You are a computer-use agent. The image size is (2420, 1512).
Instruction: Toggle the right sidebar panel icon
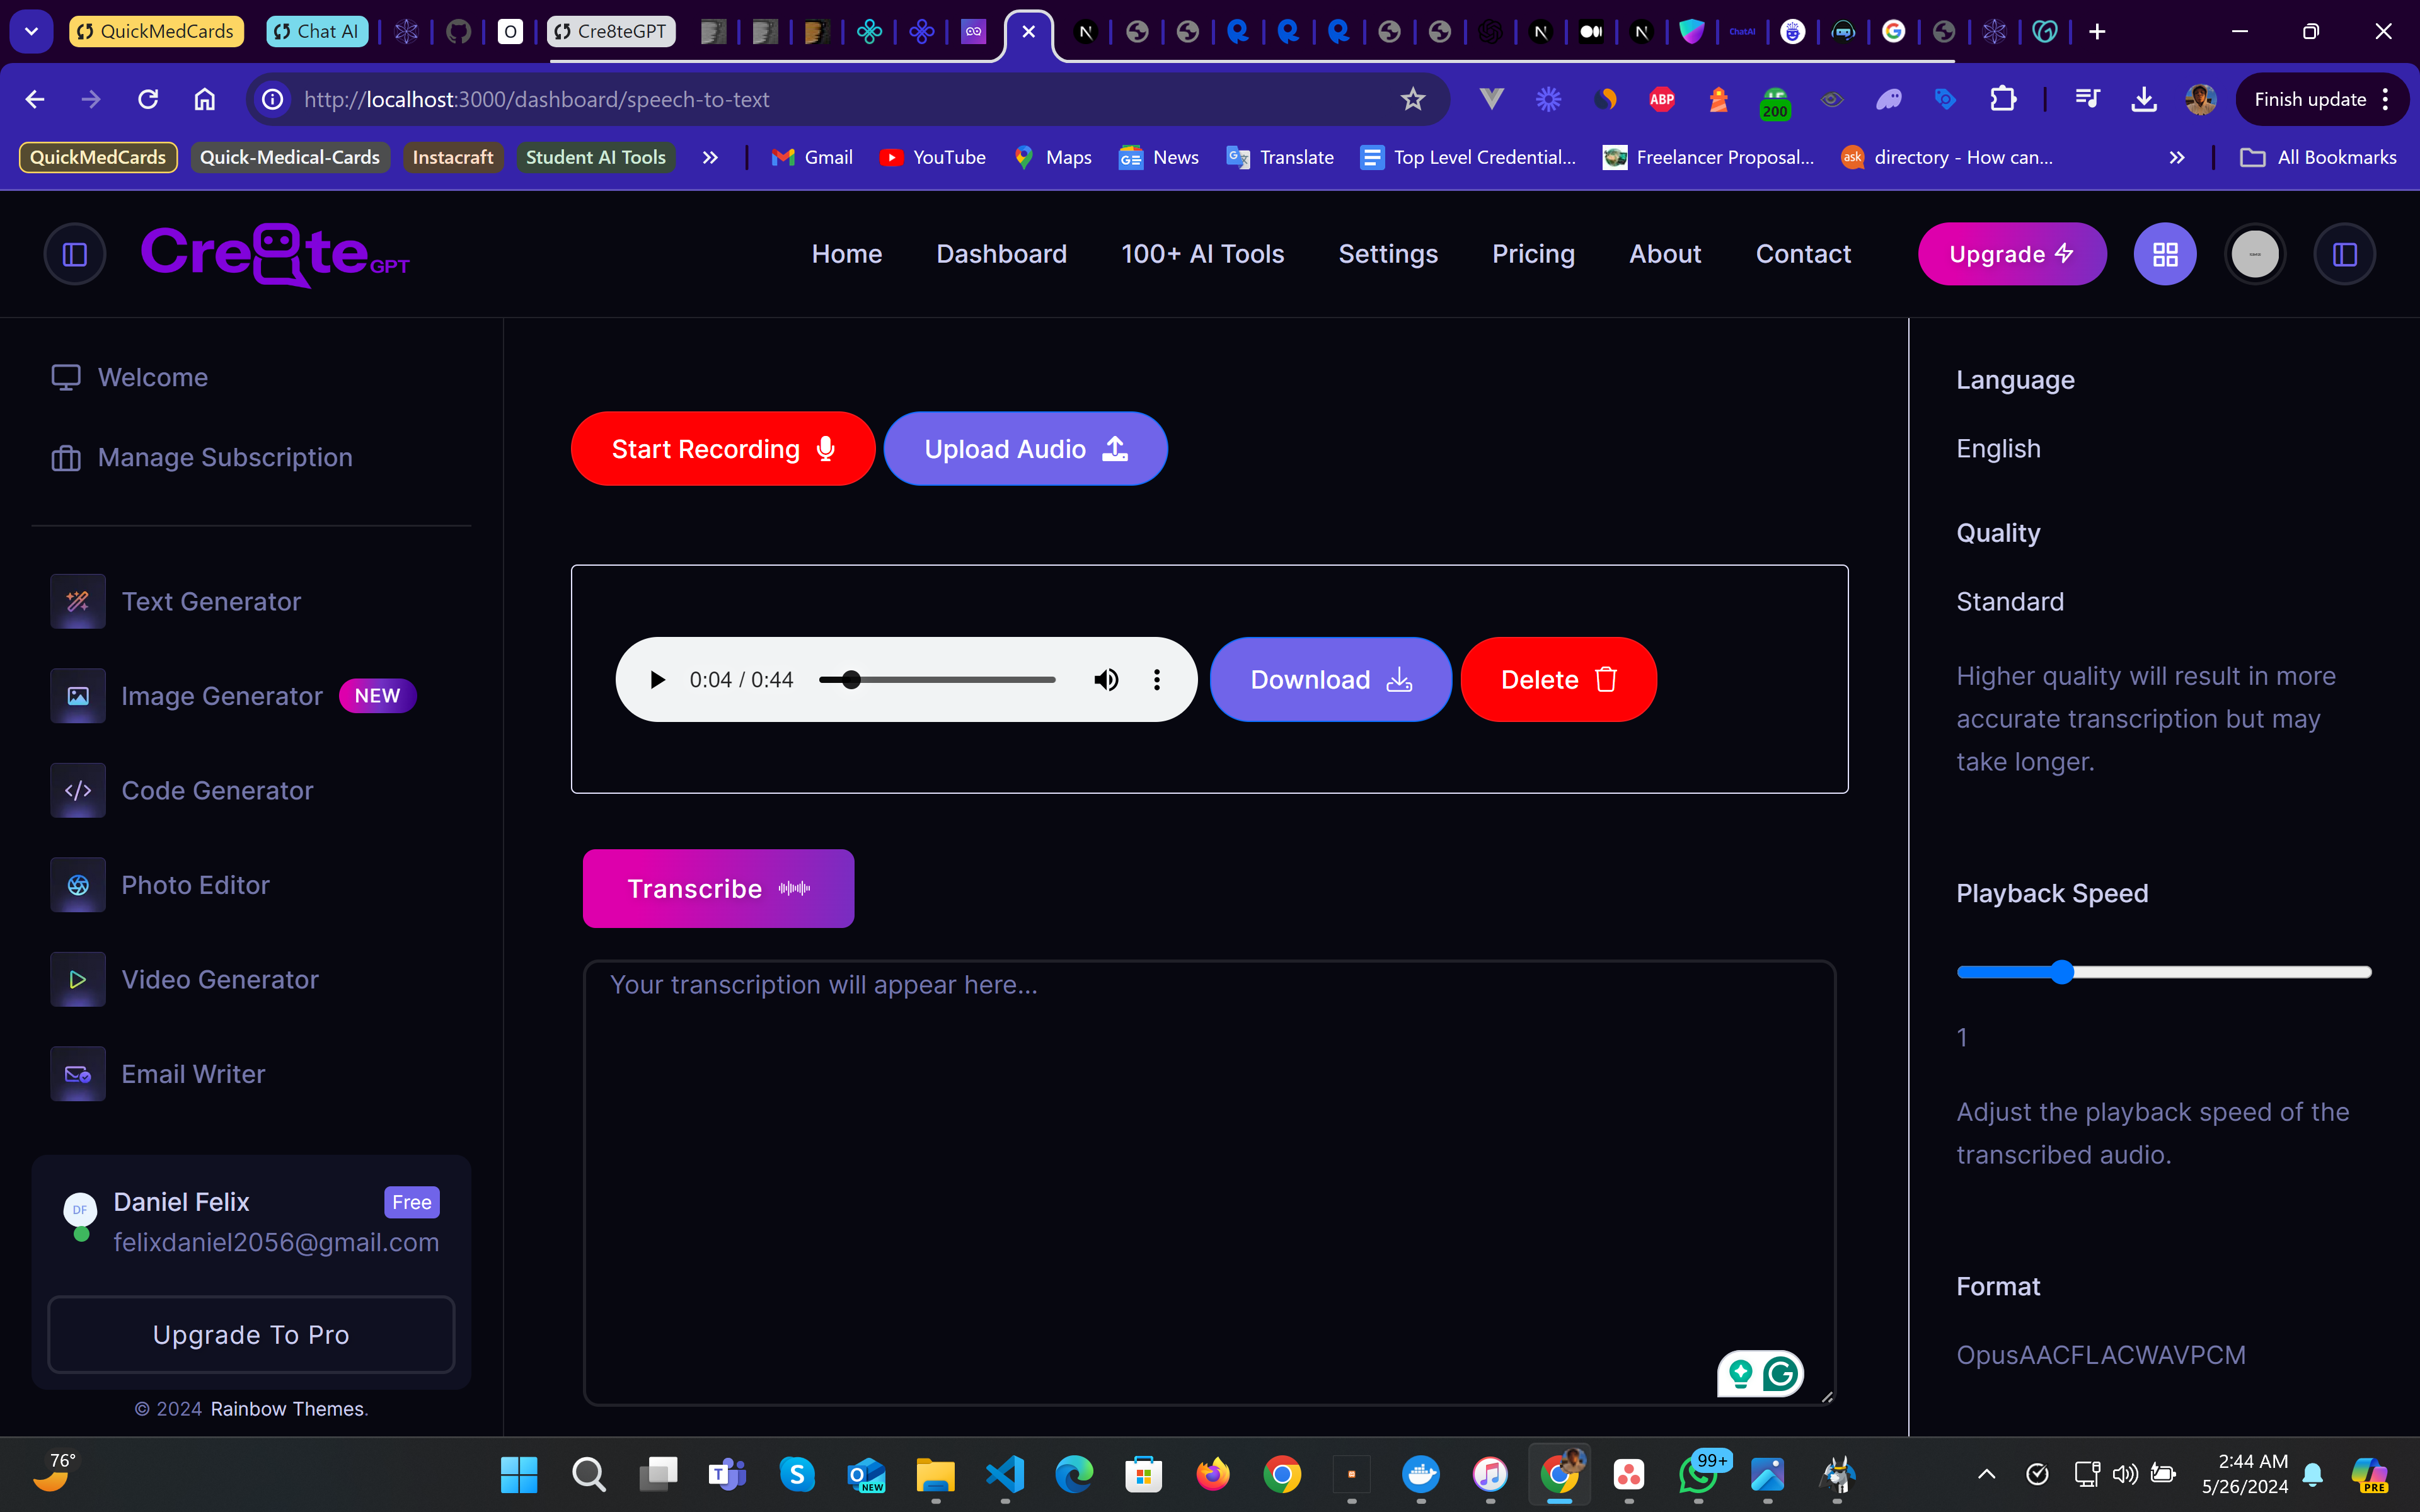point(2344,254)
